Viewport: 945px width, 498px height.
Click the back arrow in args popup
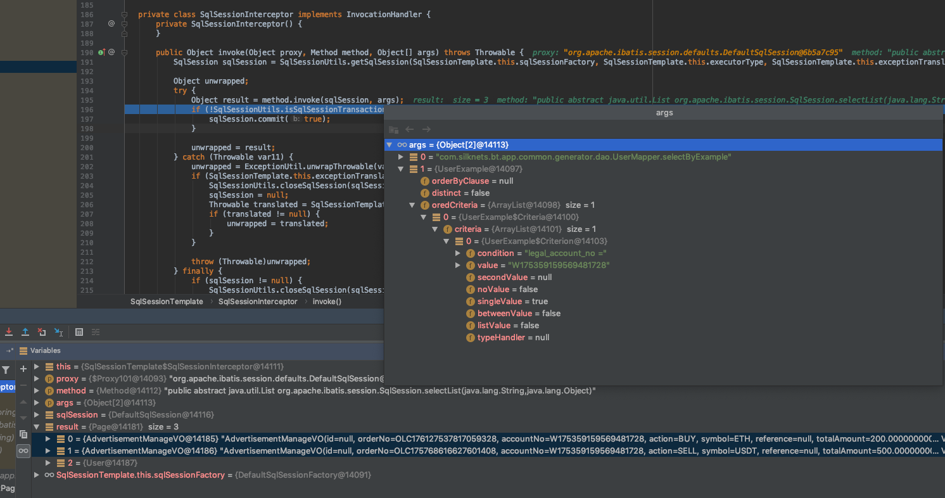[x=410, y=129]
